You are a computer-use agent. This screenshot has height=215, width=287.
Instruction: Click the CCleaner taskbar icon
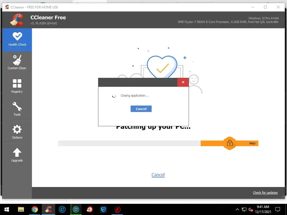[x=48, y=209]
